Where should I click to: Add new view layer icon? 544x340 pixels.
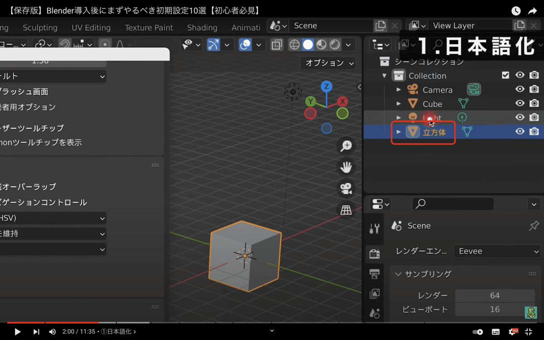coord(519,26)
